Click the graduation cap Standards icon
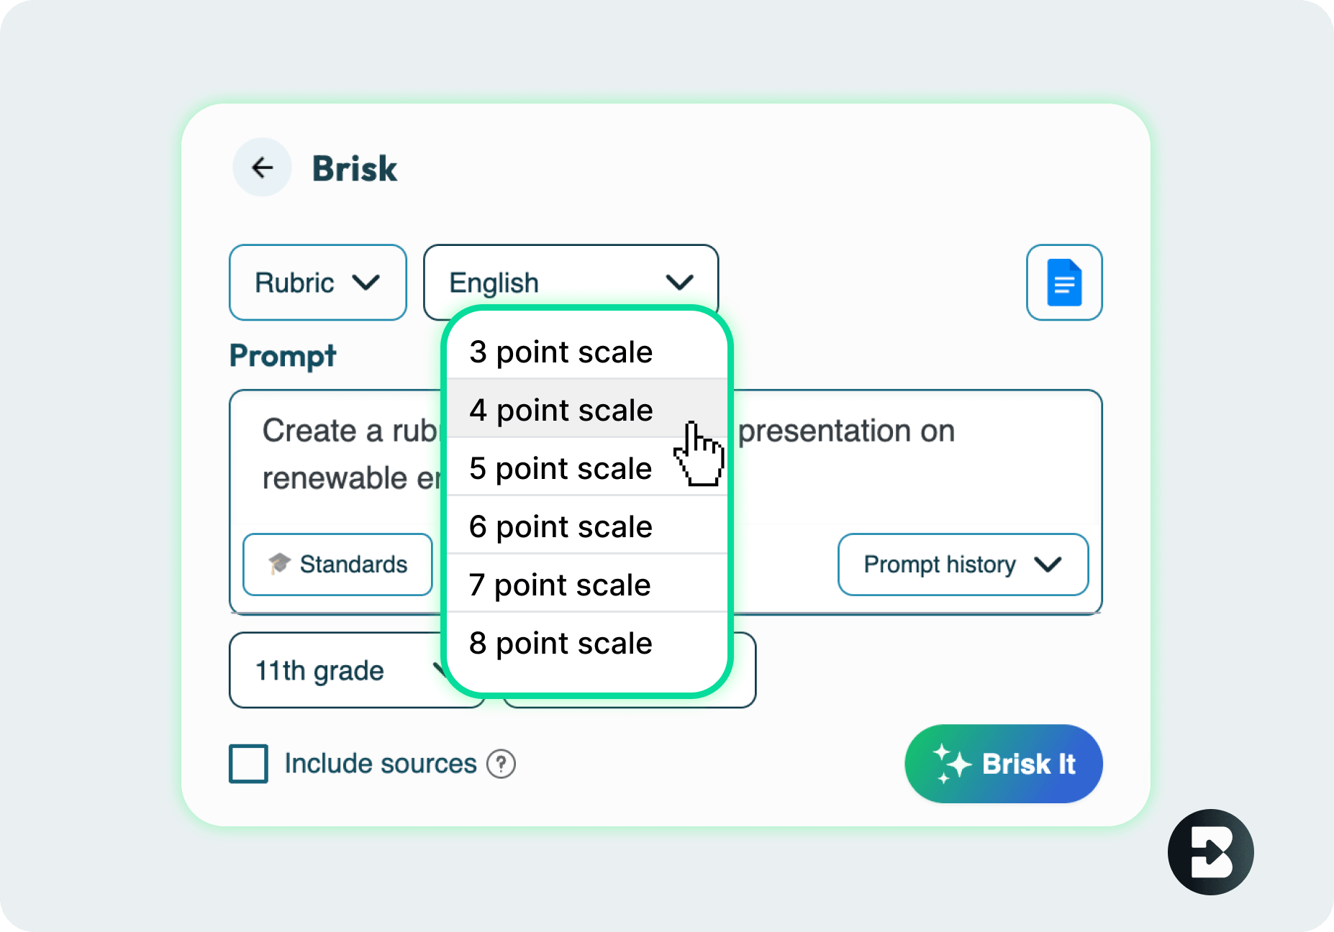This screenshot has width=1334, height=932. click(279, 564)
